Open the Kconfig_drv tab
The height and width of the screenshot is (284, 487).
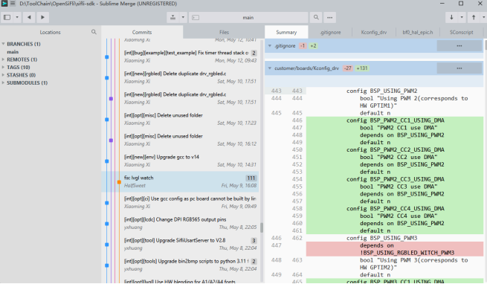point(374,32)
